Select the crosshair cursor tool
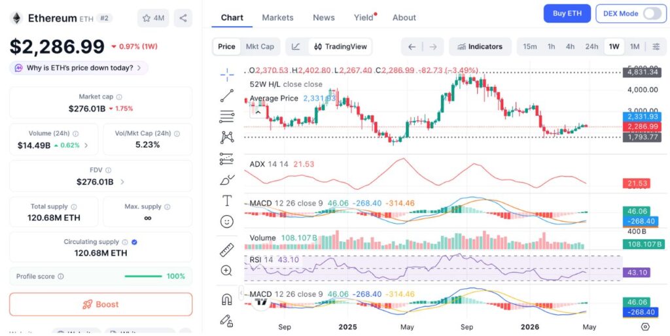This screenshot has width=670, height=336. [x=227, y=75]
